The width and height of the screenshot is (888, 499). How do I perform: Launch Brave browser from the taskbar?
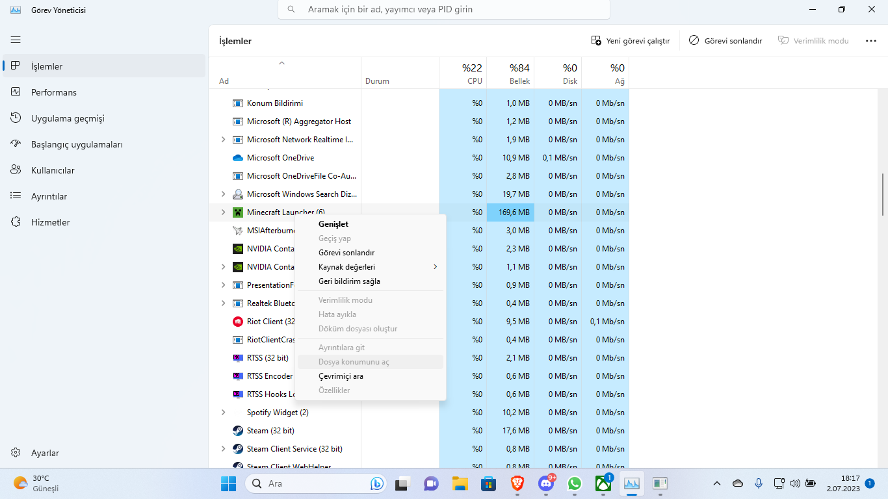coord(517,483)
